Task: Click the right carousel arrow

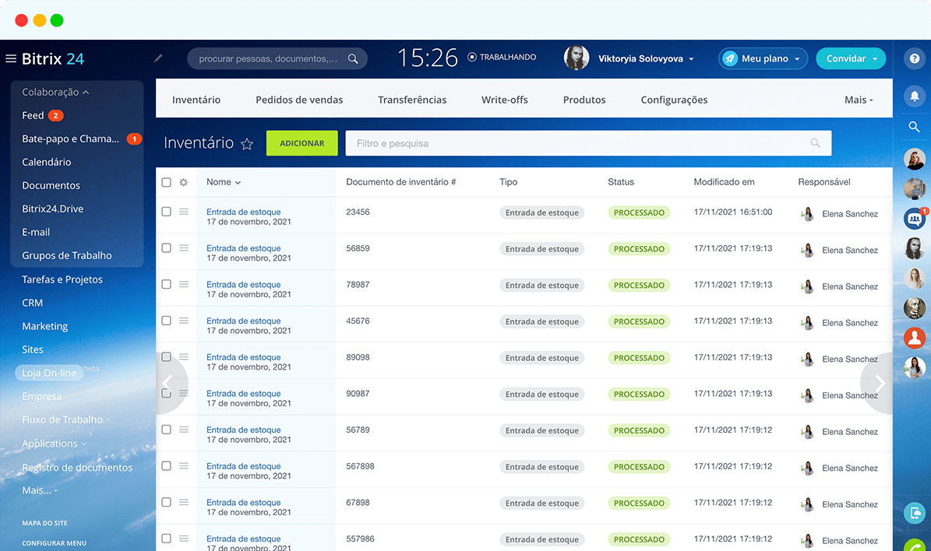Action: click(880, 384)
